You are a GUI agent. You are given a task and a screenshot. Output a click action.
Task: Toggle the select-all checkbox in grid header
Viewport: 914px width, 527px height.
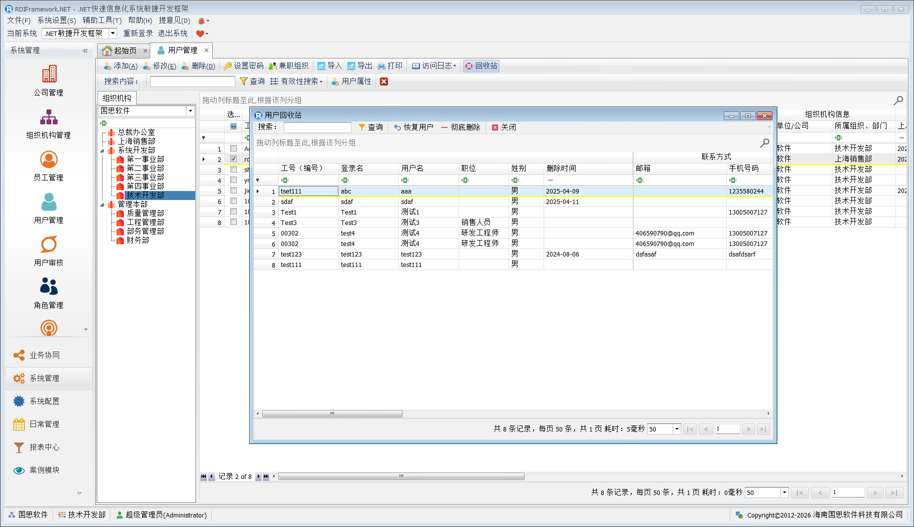(x=233, y=126)
